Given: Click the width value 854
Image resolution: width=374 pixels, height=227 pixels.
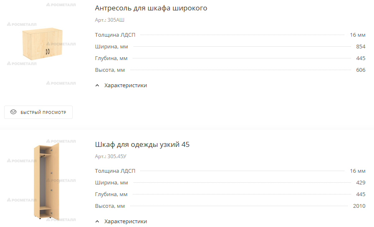Looking at the screenshot, I should (x=361, y=46).
